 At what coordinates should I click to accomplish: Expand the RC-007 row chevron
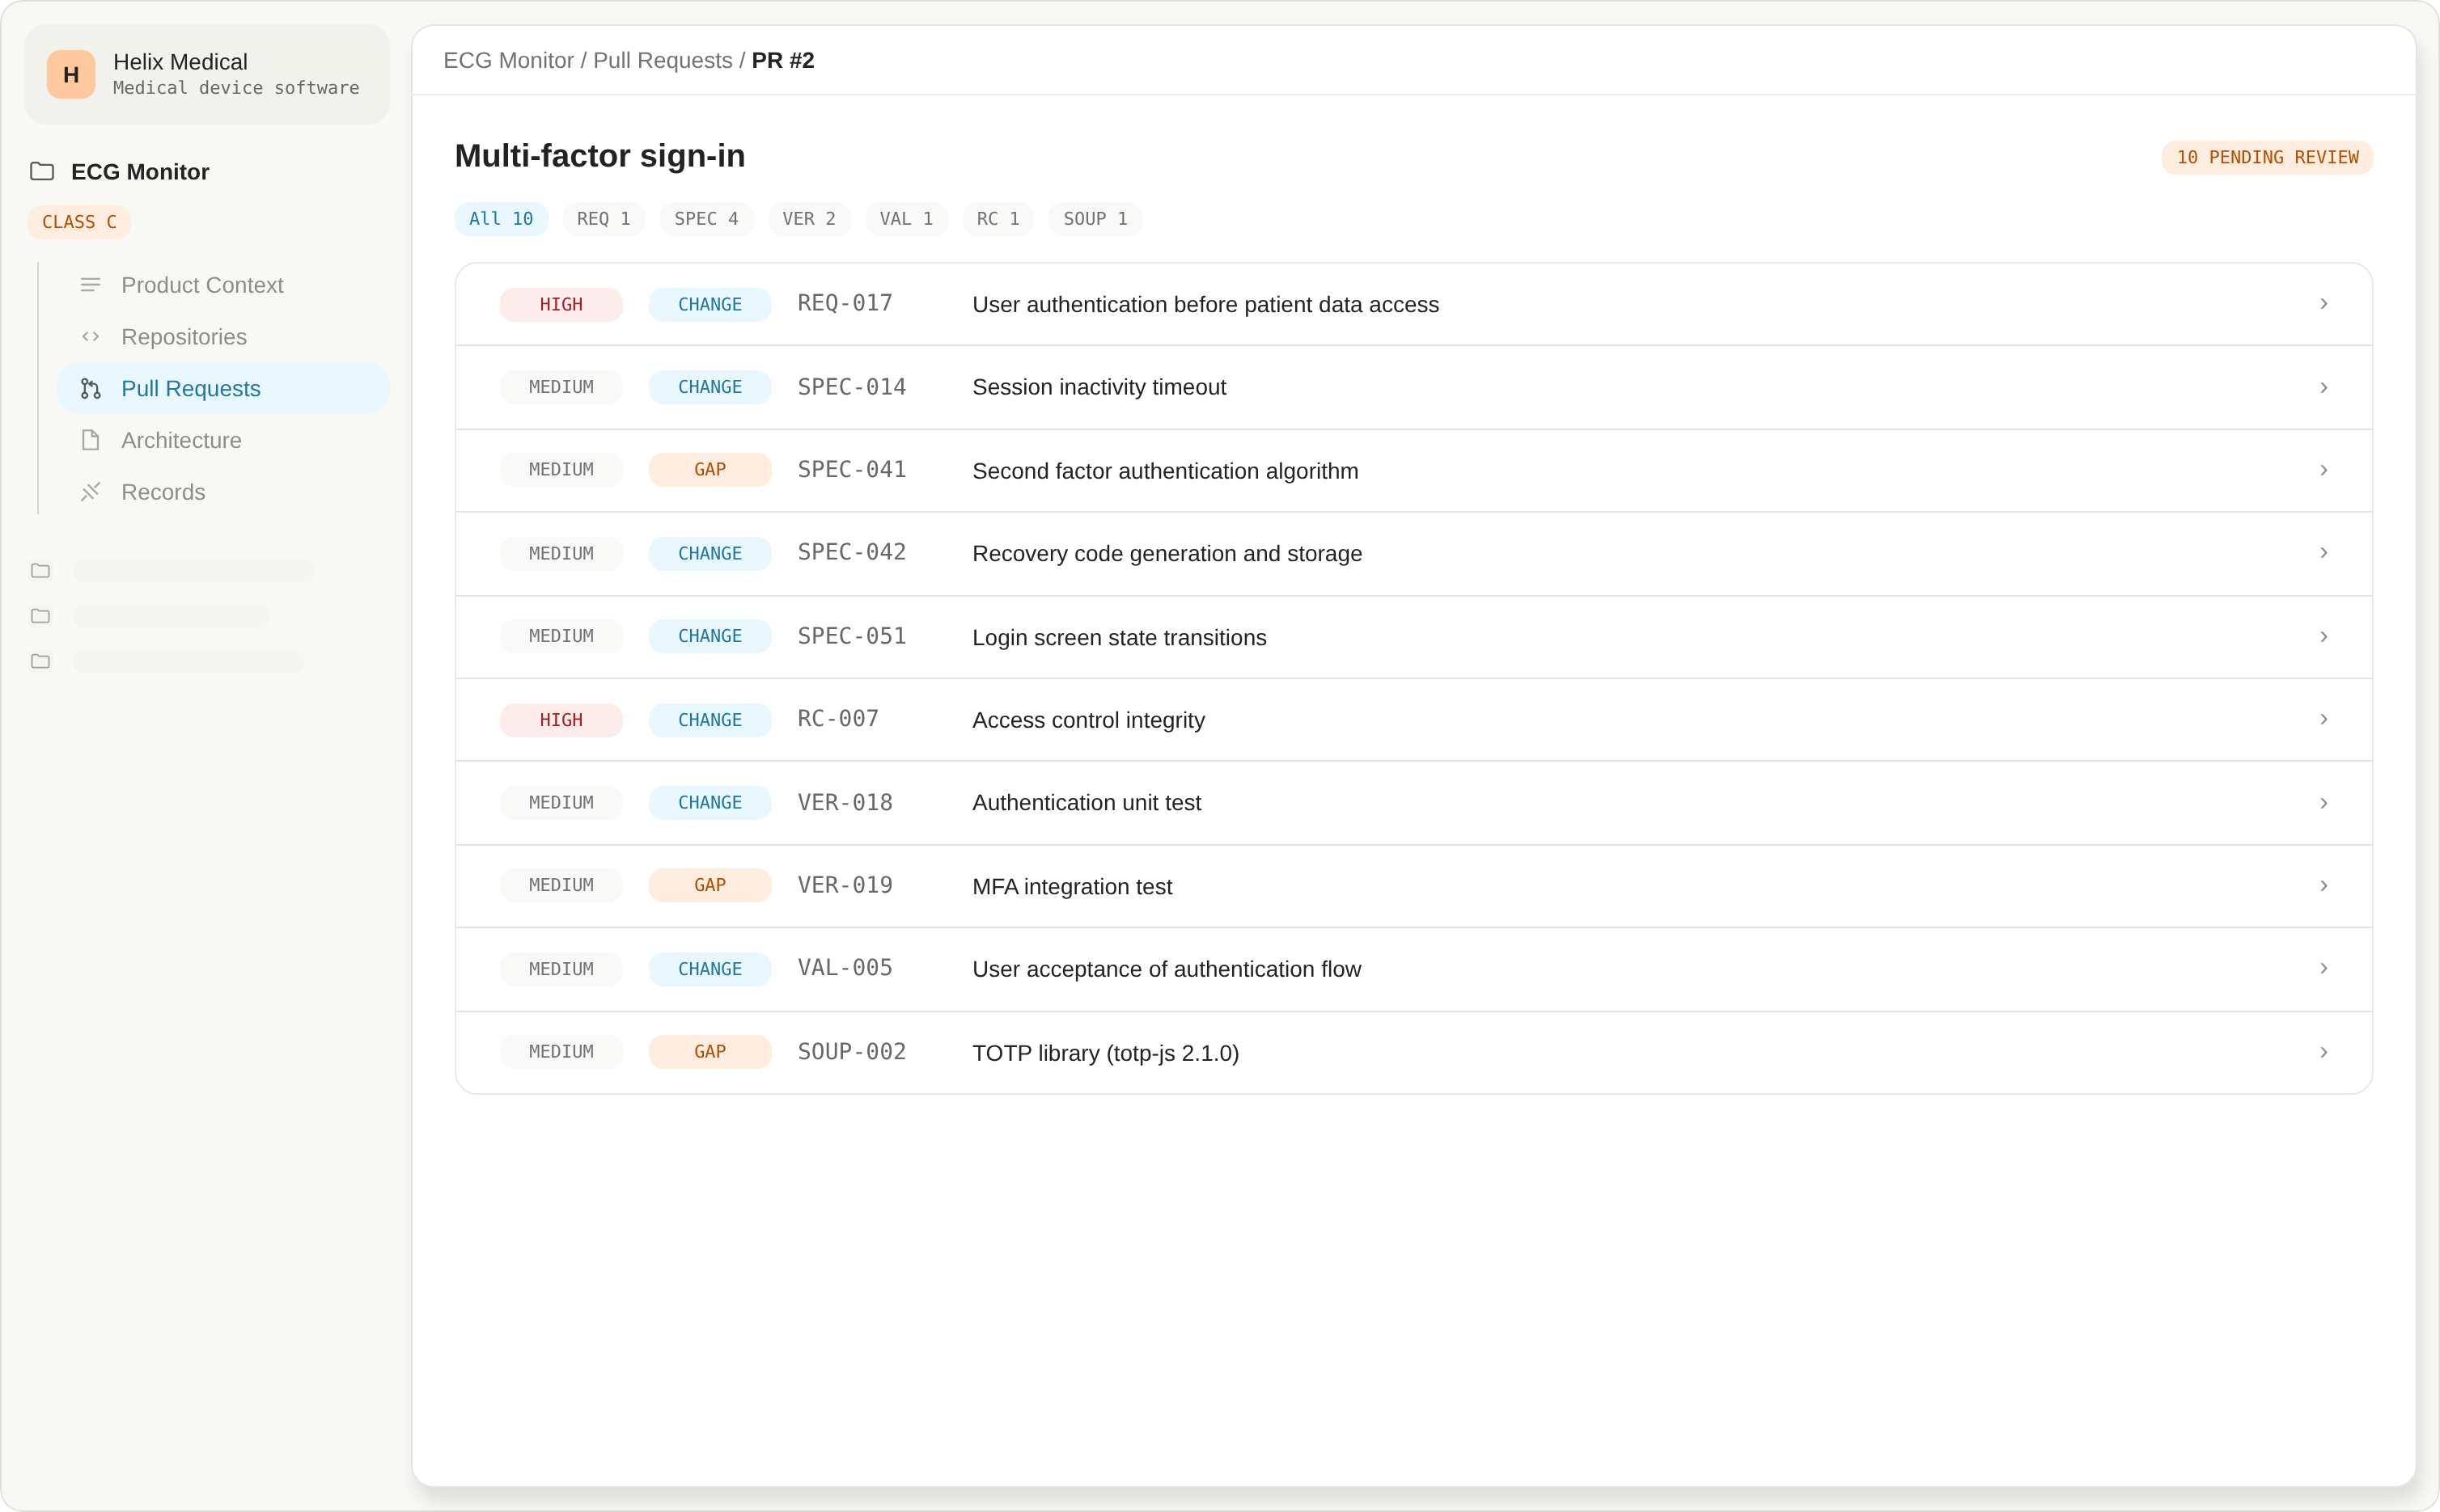[x=2324, y=720]
